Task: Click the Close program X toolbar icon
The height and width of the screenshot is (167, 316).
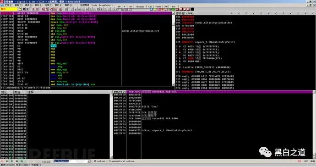Action: (27, 9)
